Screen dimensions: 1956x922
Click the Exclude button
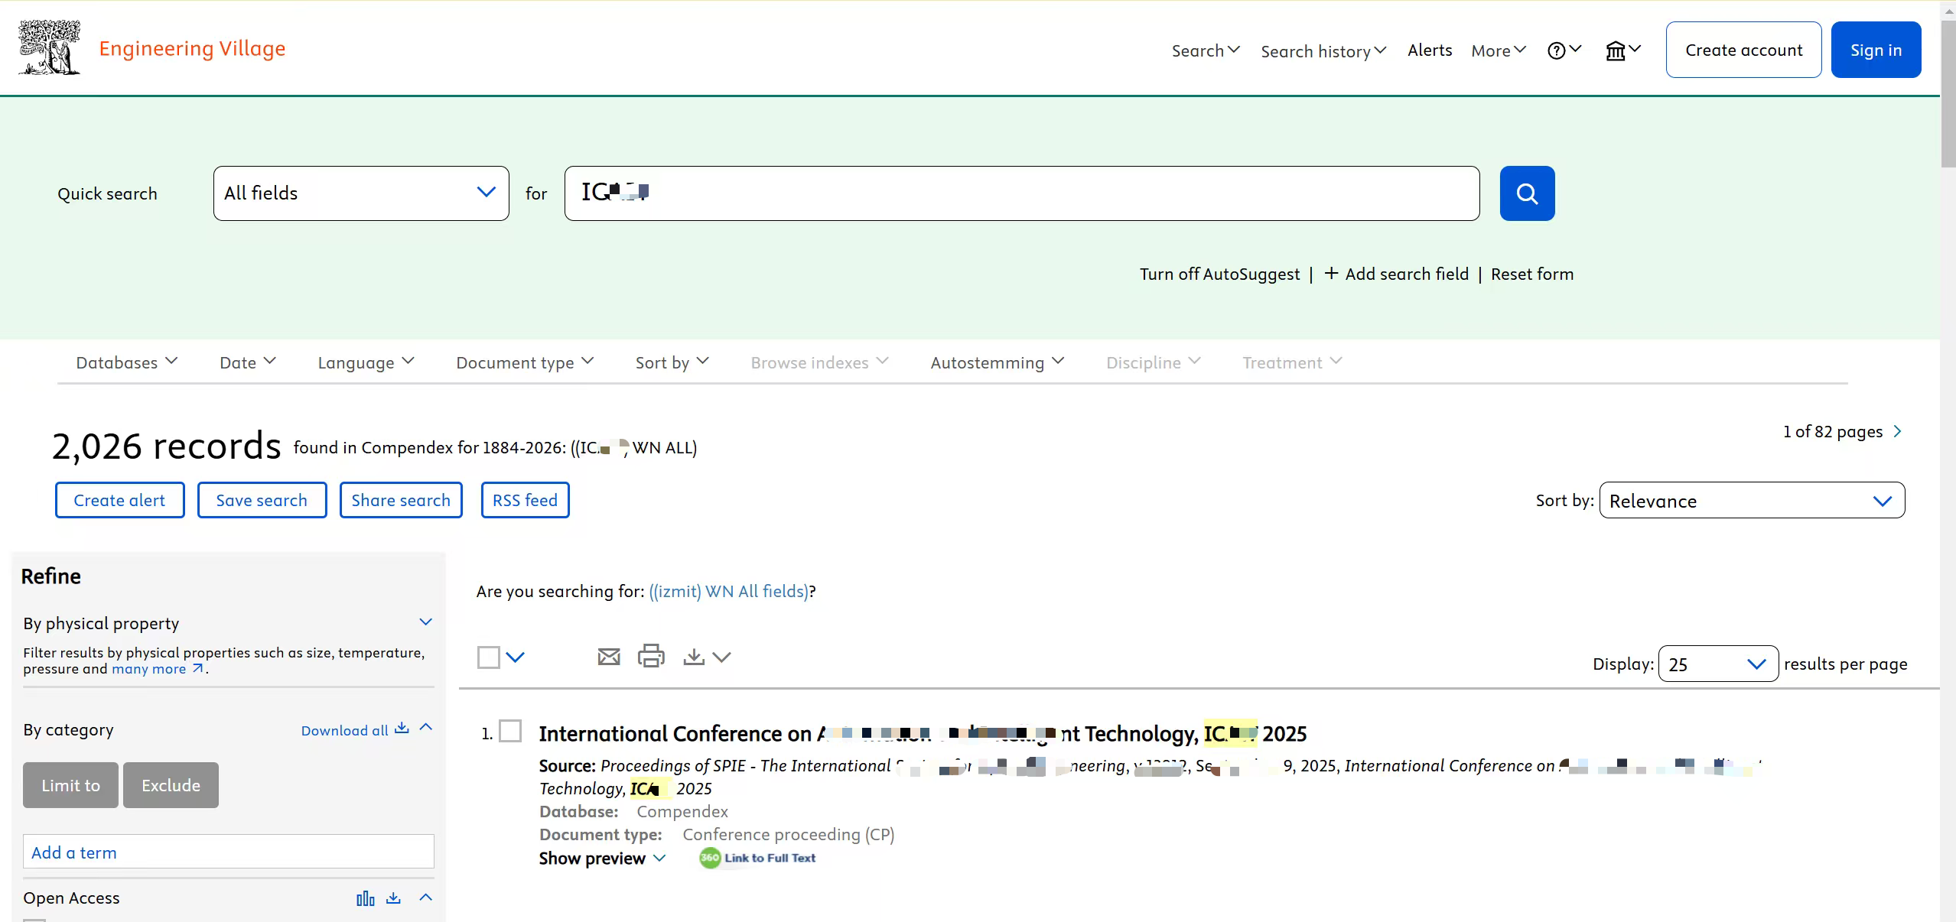pyautogui.click(x=171, y=785)
